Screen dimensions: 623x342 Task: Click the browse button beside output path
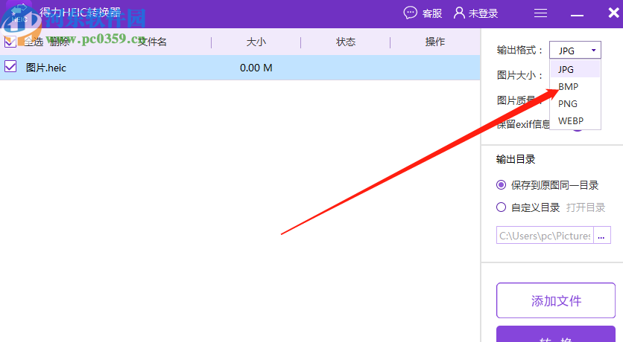tap(602, 236)
